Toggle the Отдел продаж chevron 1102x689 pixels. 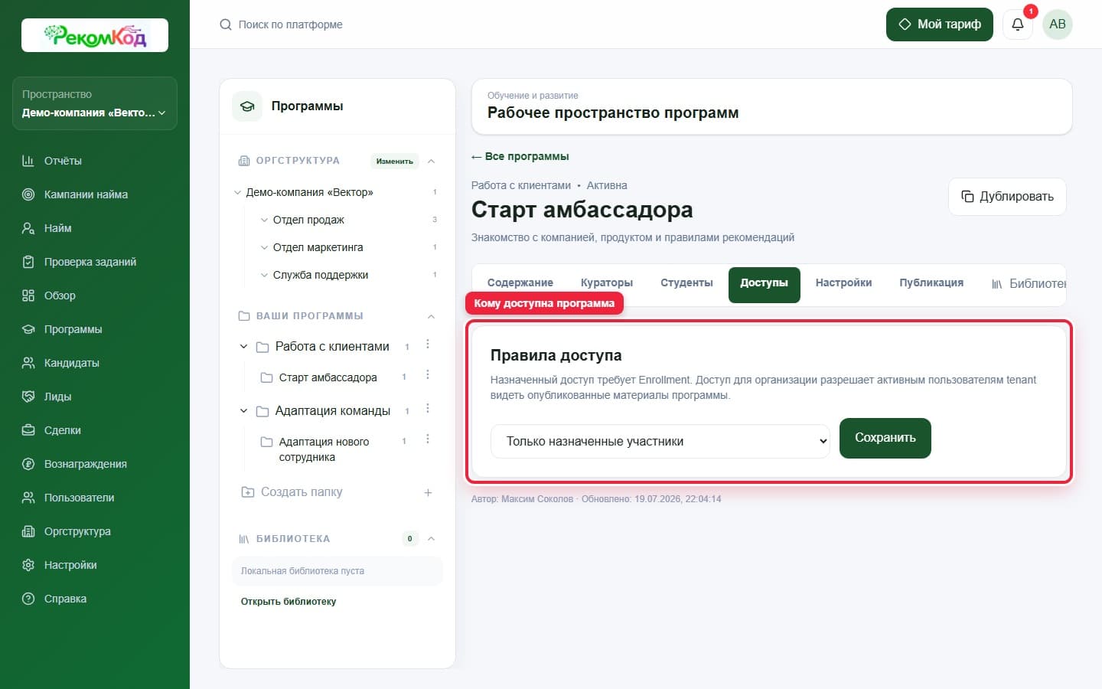(x=264, y=220)
